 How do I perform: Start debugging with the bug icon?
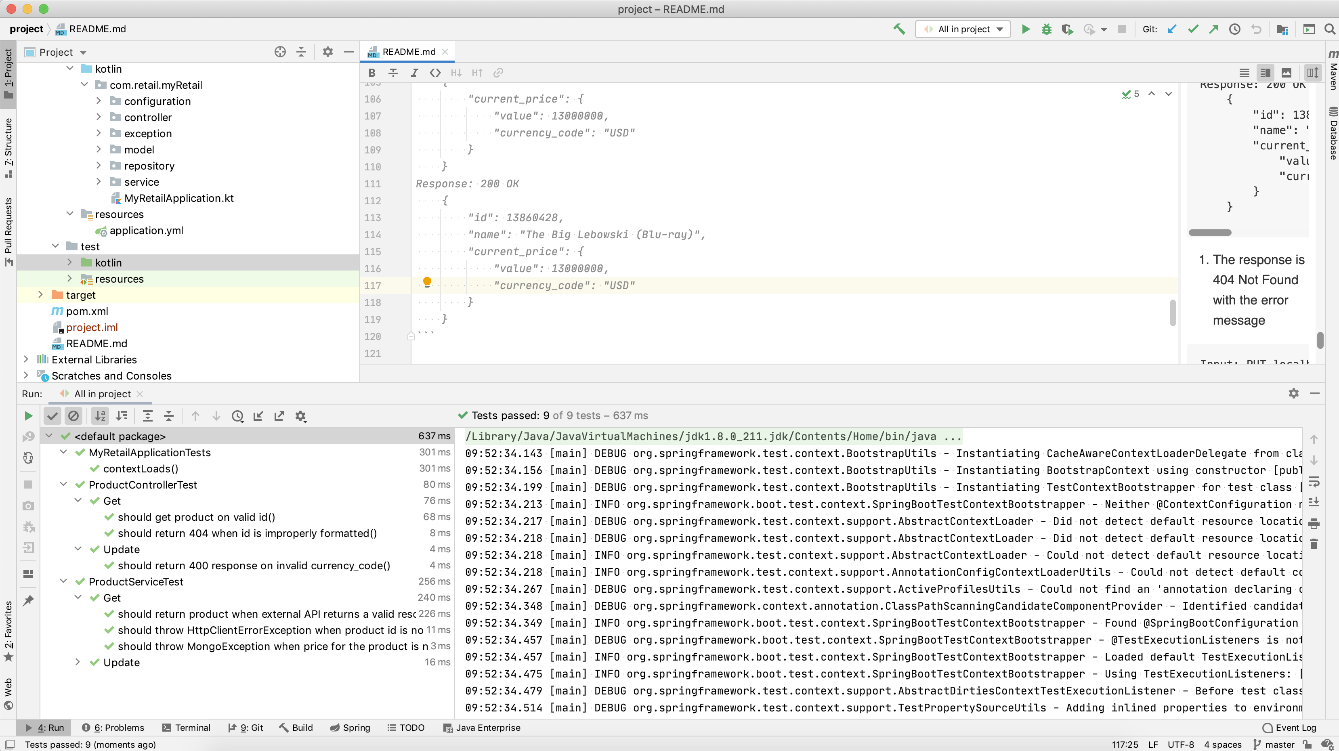point(1046,29)
